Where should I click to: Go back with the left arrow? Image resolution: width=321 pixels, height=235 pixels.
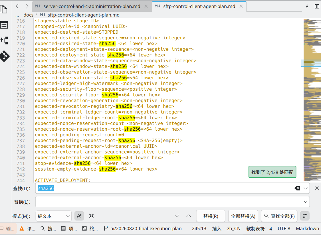[x=17, y=6]
